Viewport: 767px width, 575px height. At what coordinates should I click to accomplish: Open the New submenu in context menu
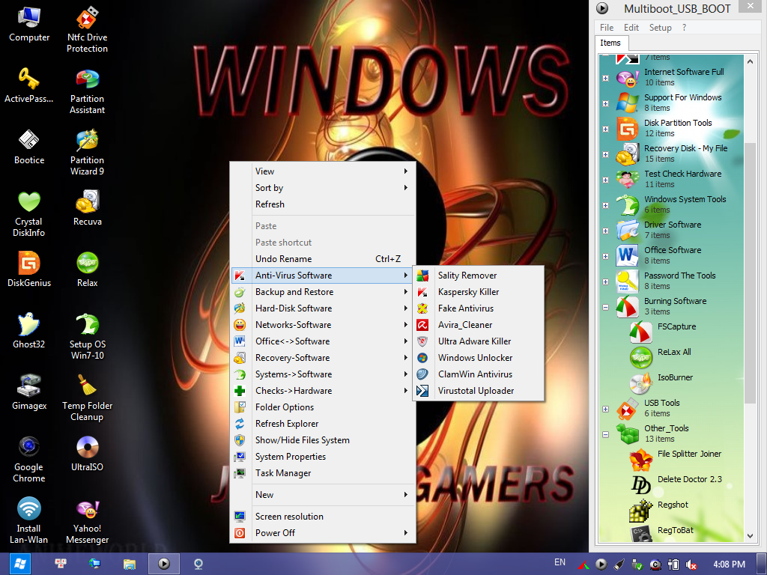click(323, 495)
